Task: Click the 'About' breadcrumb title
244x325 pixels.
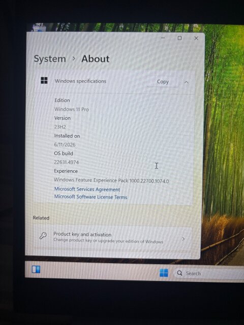Action: 96,59
